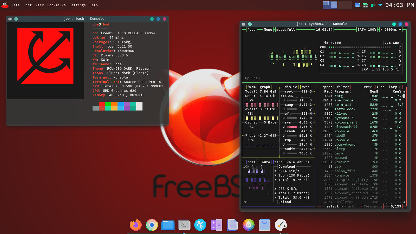Click the teal pin dot in bash Konsole titlebar
416x234 pixels.
pyautogui.click(x=16, y=19)
